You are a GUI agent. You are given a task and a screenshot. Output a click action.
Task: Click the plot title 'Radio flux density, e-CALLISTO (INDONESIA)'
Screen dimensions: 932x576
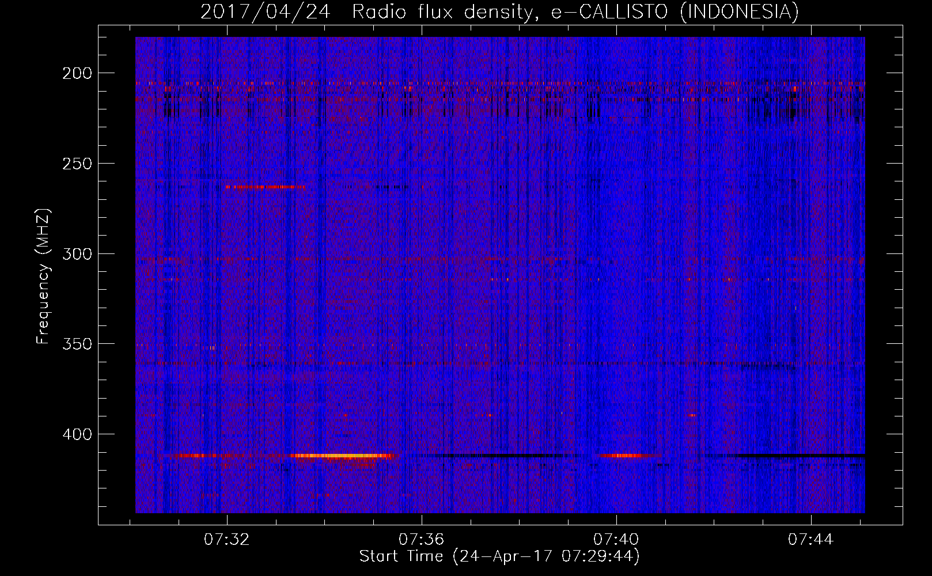[x=575, y=12]
